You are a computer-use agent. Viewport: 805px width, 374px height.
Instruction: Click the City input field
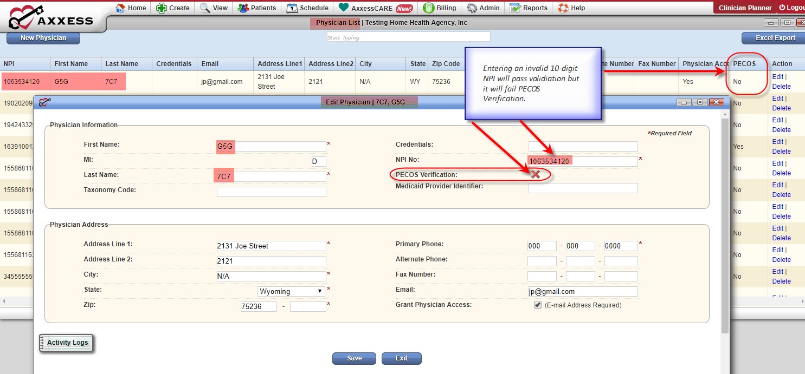(271, 276)
